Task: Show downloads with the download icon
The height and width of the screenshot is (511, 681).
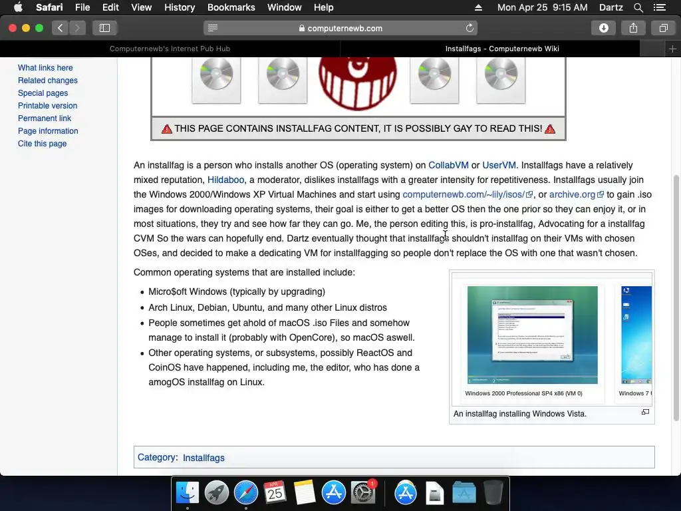Action: pos(603,28)
